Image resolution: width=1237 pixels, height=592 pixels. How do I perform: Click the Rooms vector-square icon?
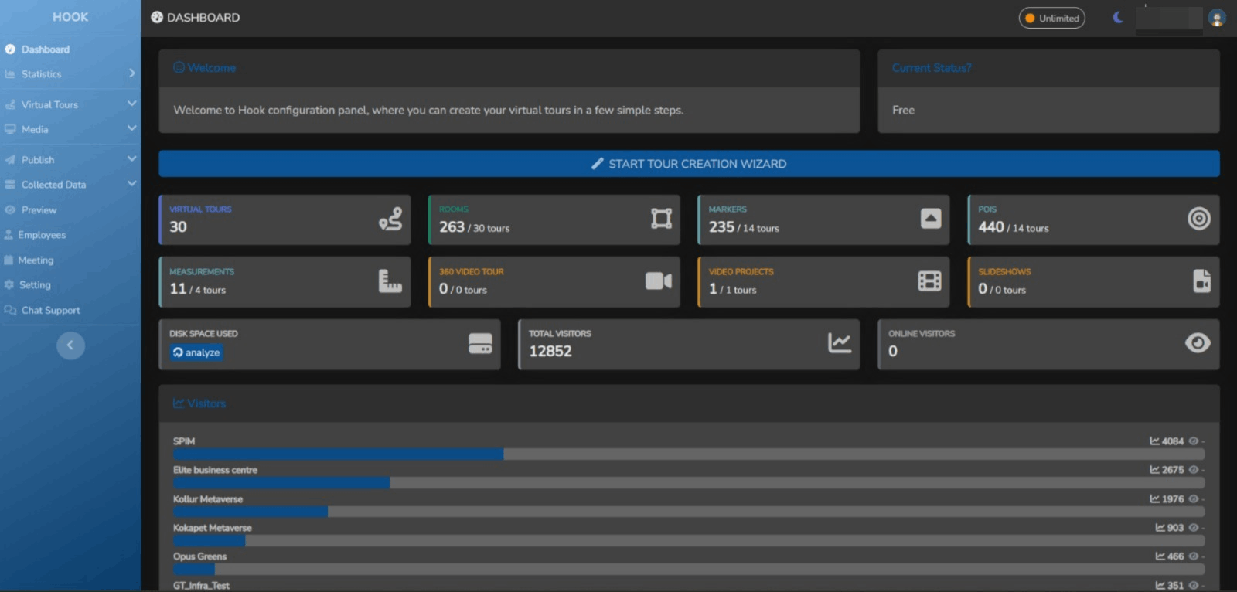[x=661, y=219]
